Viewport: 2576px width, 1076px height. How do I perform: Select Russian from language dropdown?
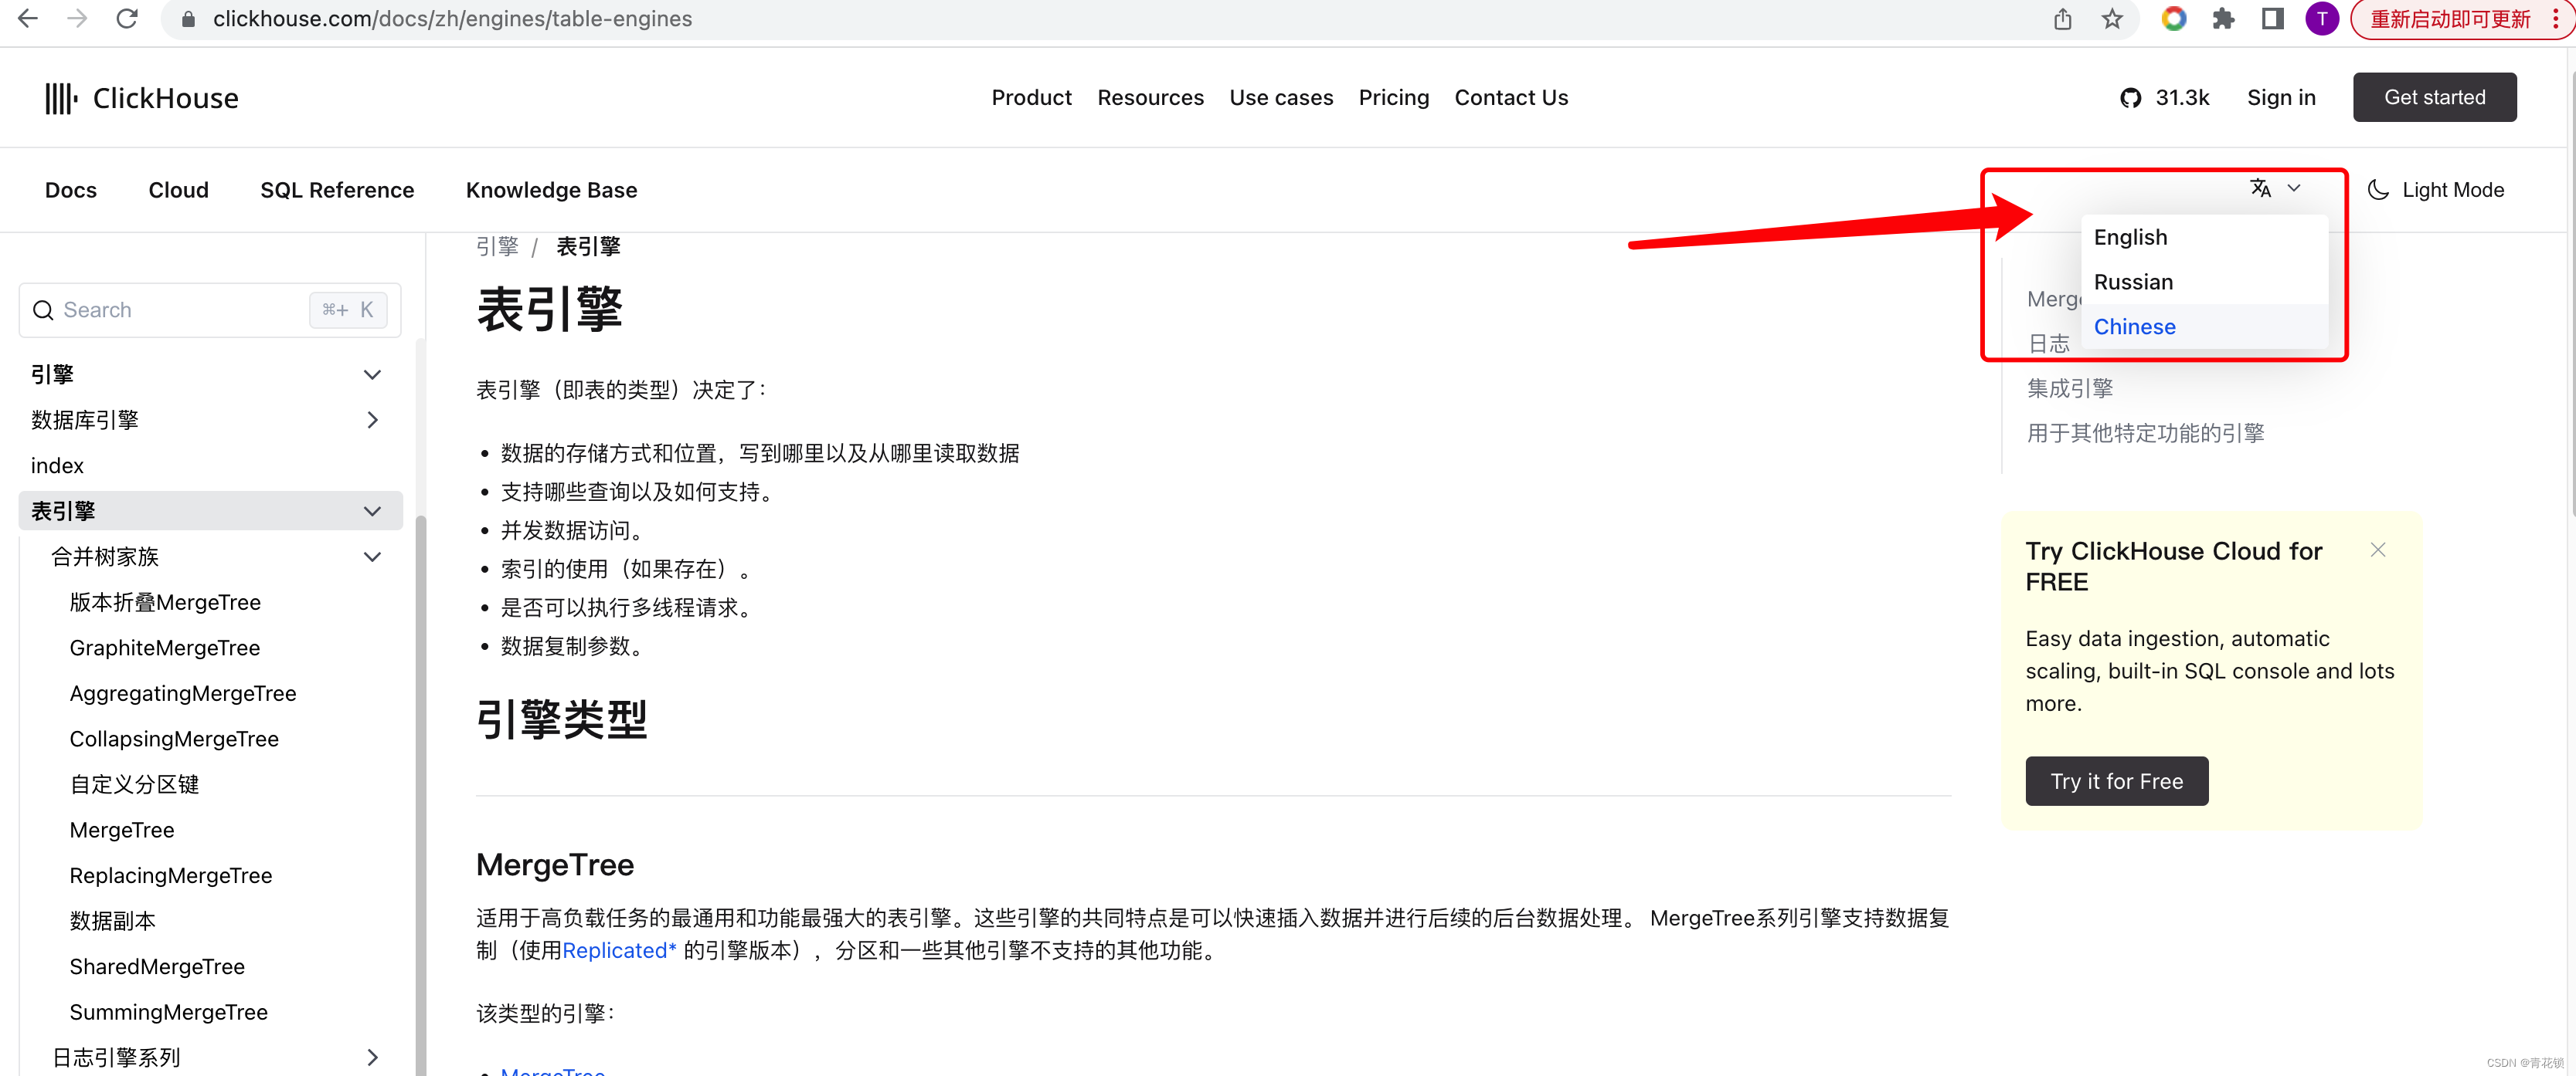pyautogui.click(x=2134, y=280)
